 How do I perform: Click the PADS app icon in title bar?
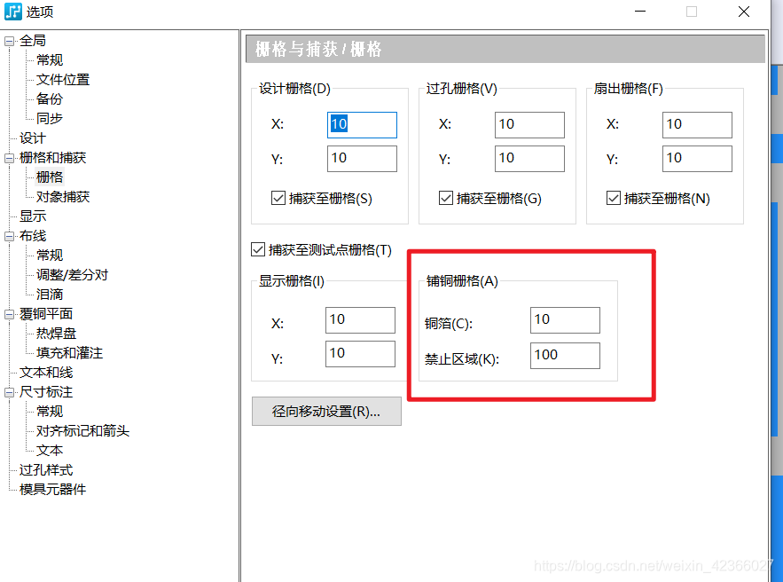12,11
